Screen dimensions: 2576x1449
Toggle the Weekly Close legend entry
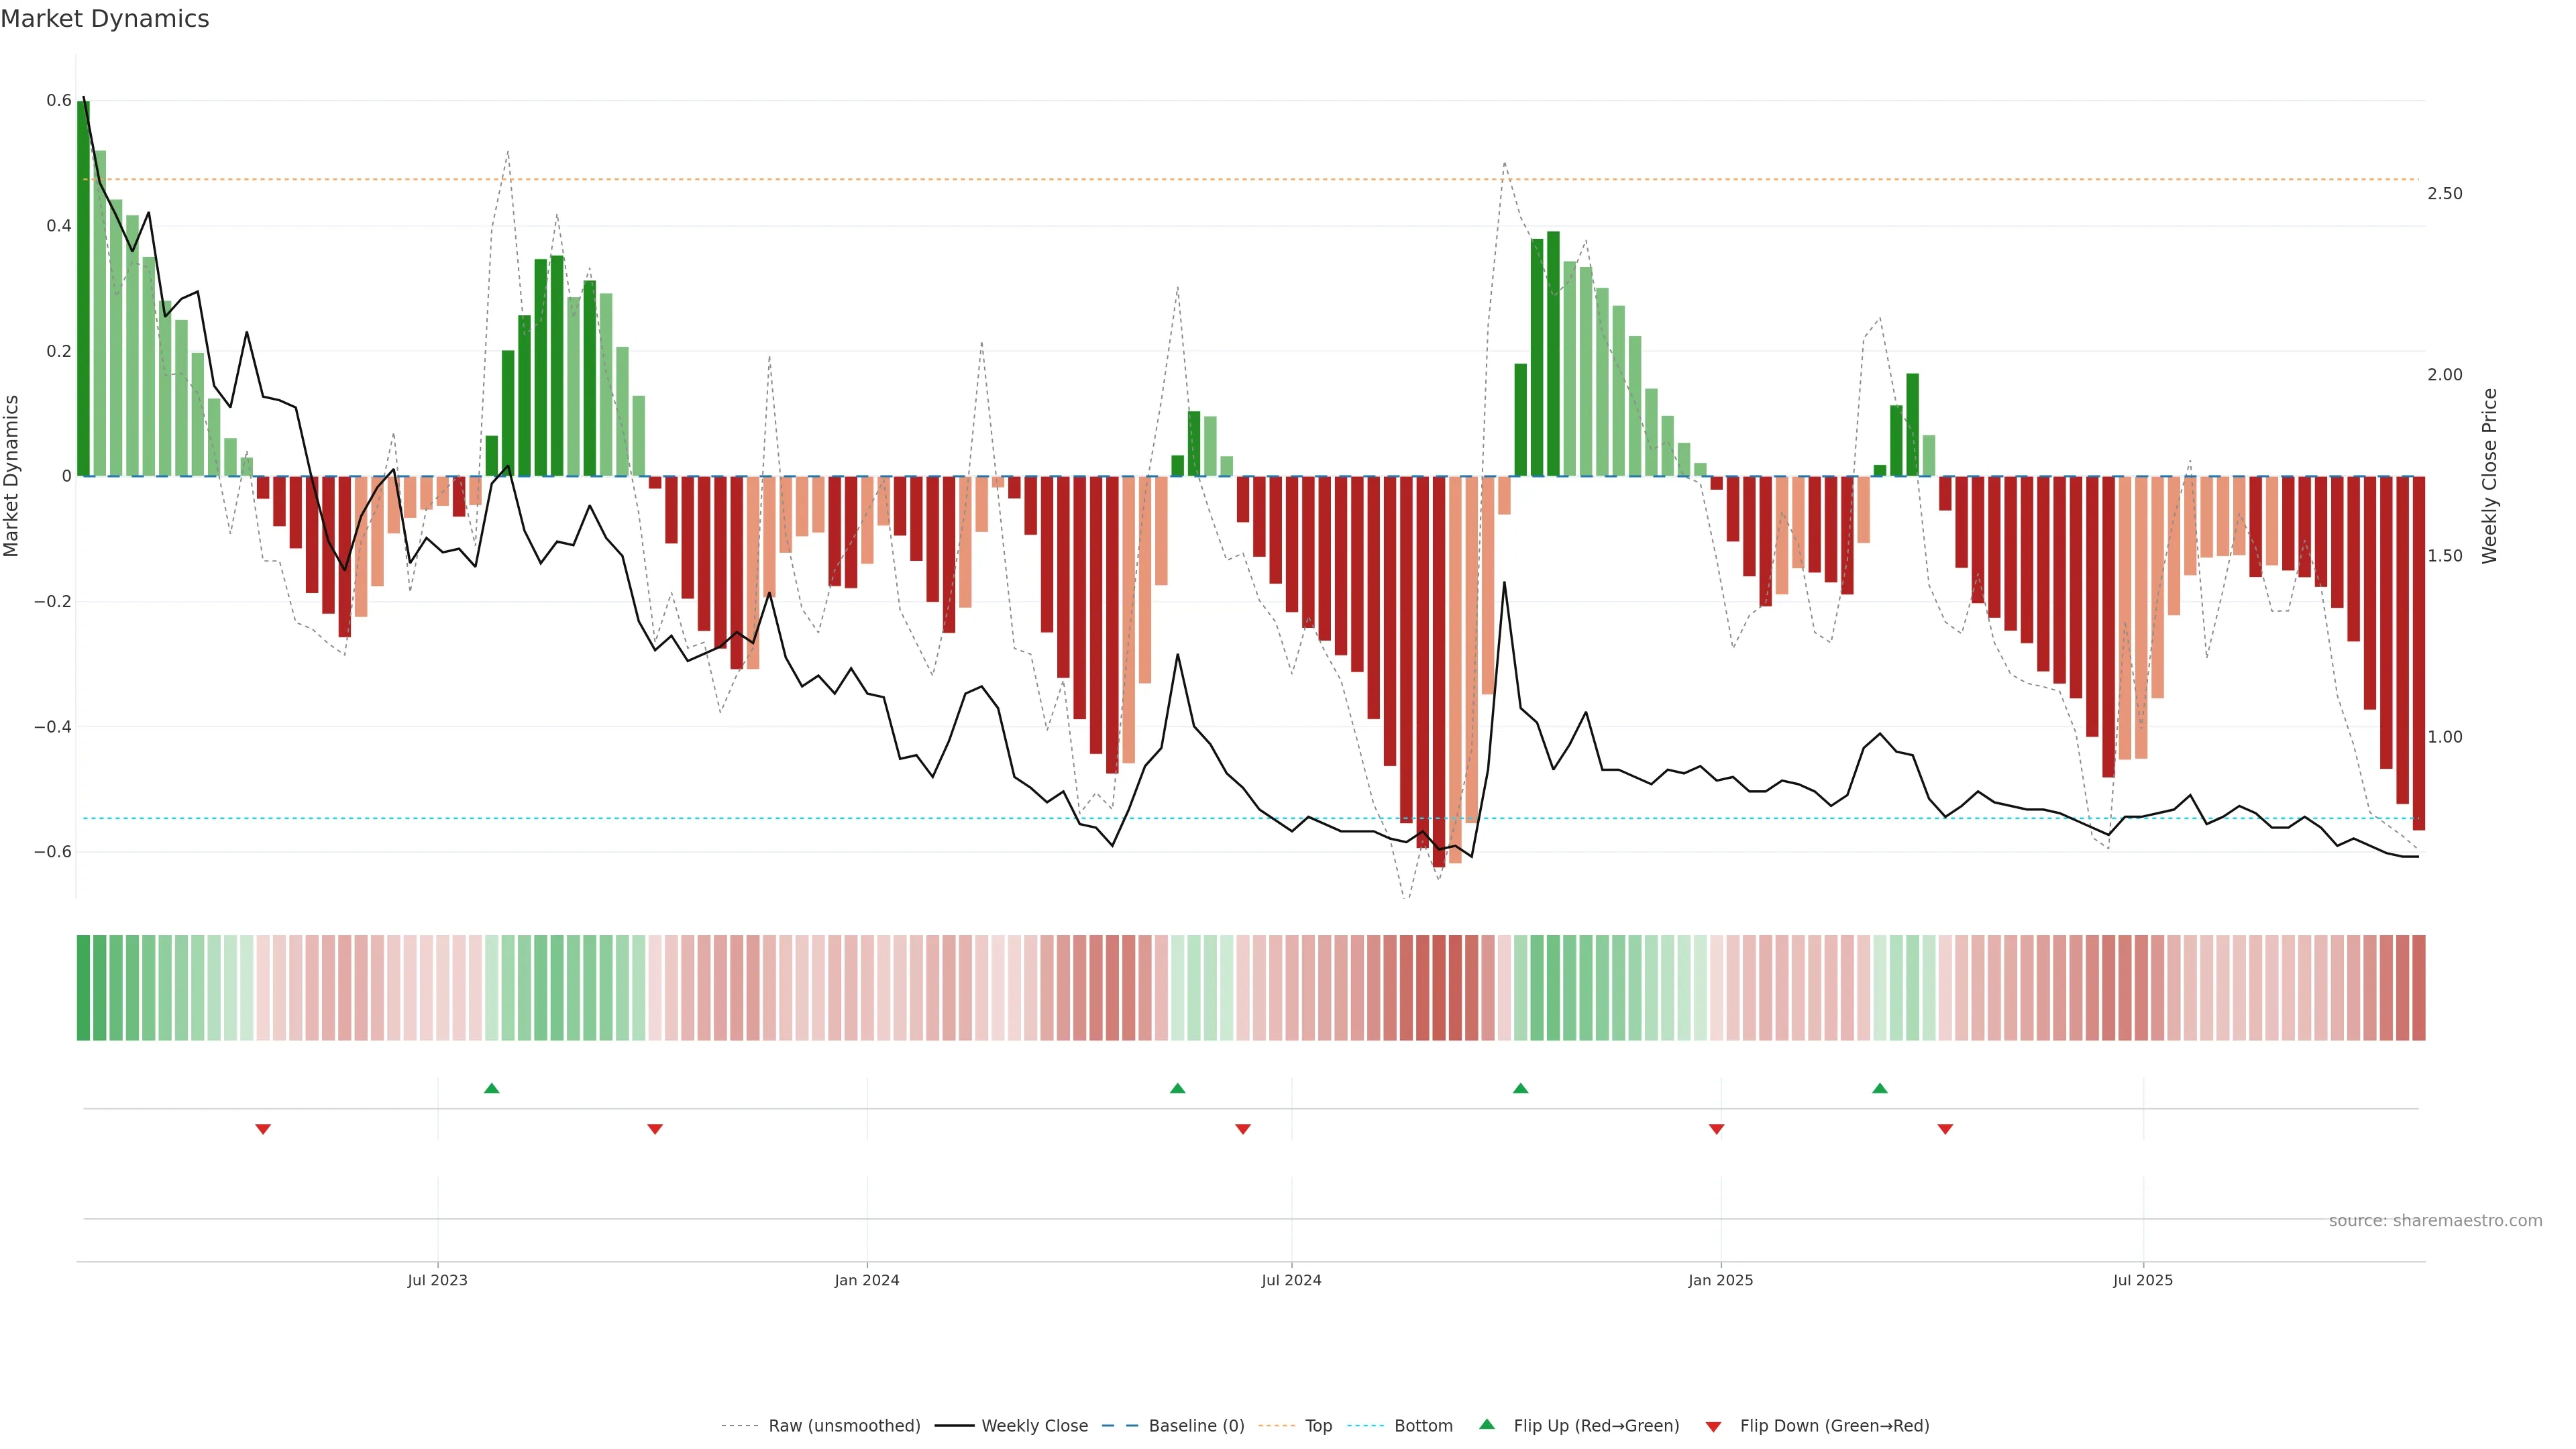click(1034, 1425)
